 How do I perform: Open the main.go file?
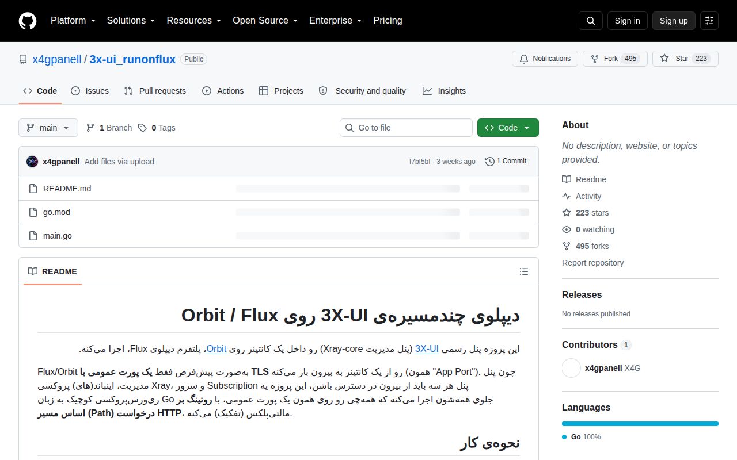[x=58, y=236]
